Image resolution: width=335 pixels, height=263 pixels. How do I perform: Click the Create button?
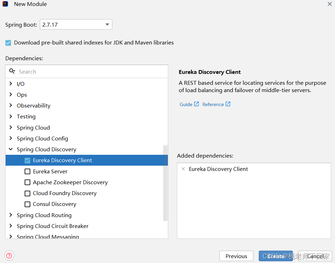pos(276,256)
